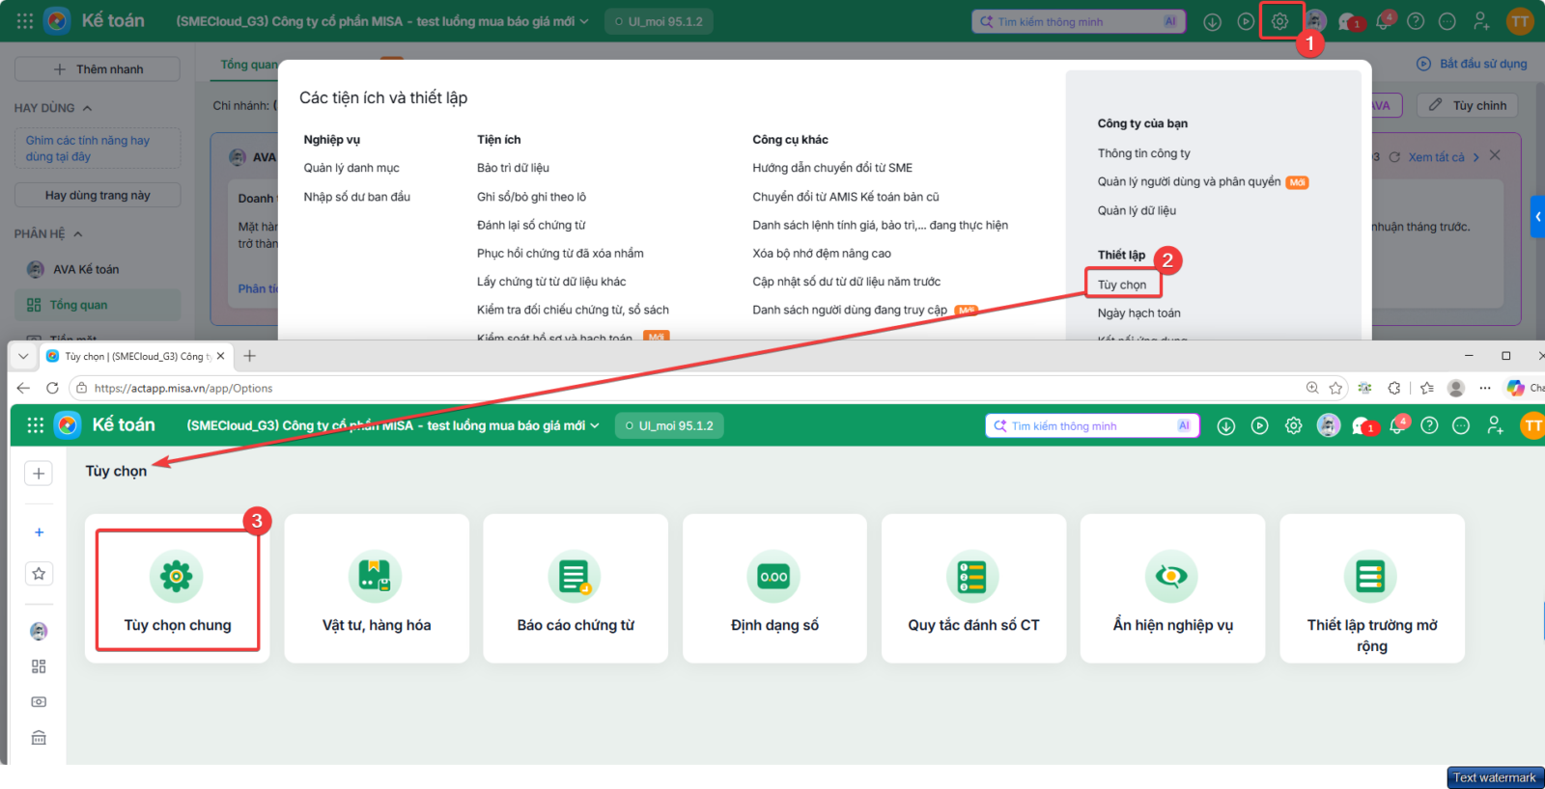Open the browser tab list chevron
This screenshot has width=1545, height=789.
point(23,356)
